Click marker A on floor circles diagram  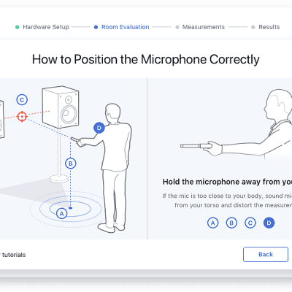62,214
